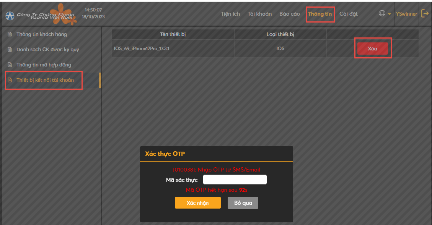Click the Loại thiết bị column header

(x=280, y=34)
